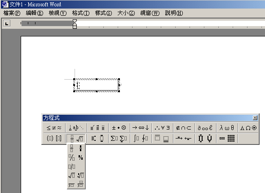Screen dimensions: 265x193
Task: Open the 樣式(S) menu
Action: pos(103,13)
